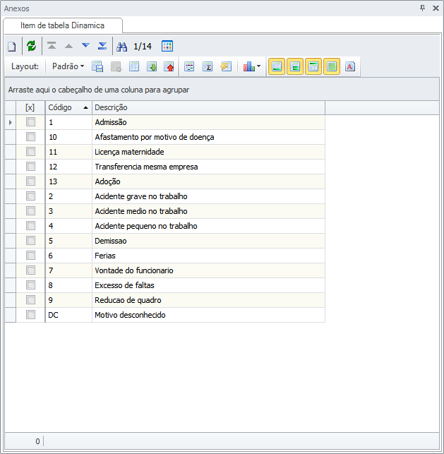Open the bar chart tool
The height and width of the screenshot is (454, 444).
[249, 66]
